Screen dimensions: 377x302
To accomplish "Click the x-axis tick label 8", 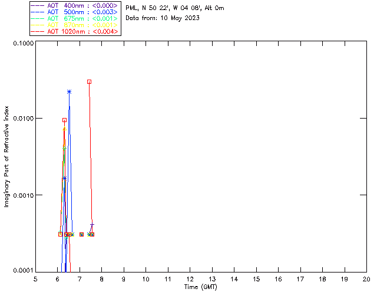I will (x=102, y=279).
